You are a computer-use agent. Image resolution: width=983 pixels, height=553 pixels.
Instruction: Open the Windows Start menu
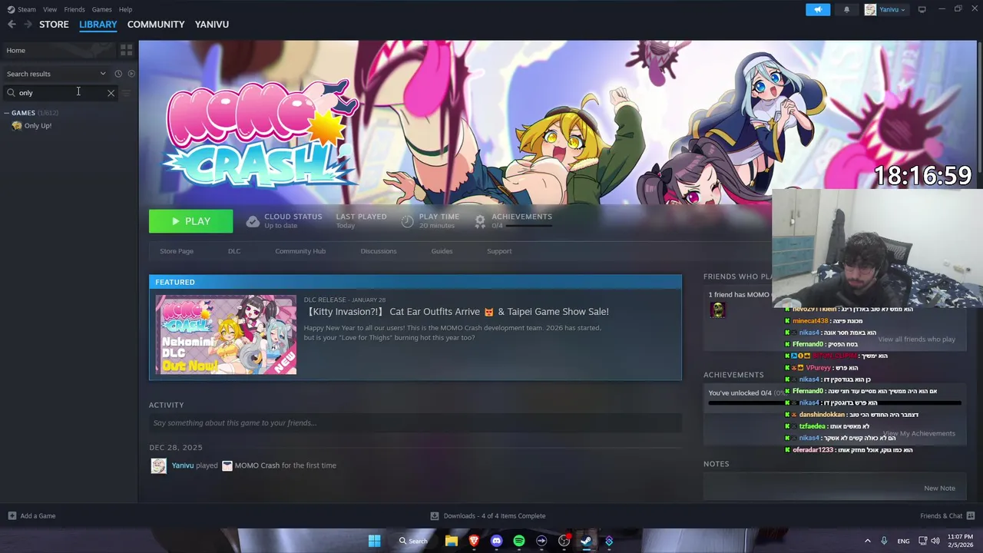point(374,541)
